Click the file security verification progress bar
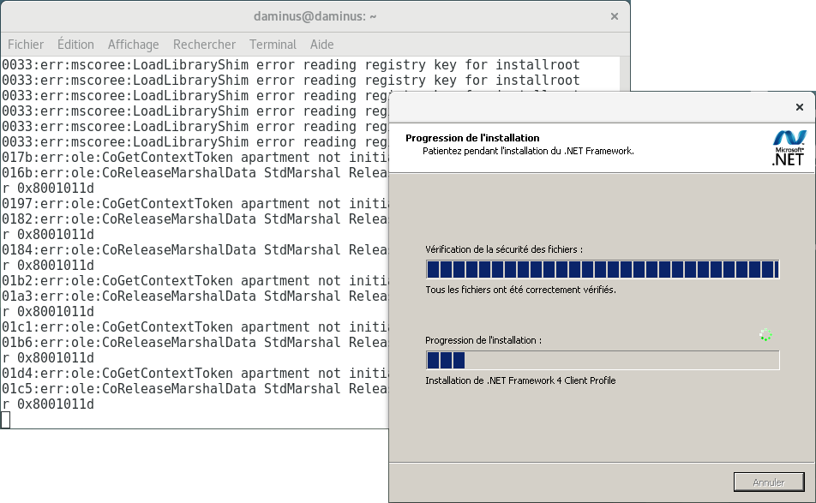Image resolution: width=816 pixels, height=503 pixels. click(602, 270)
